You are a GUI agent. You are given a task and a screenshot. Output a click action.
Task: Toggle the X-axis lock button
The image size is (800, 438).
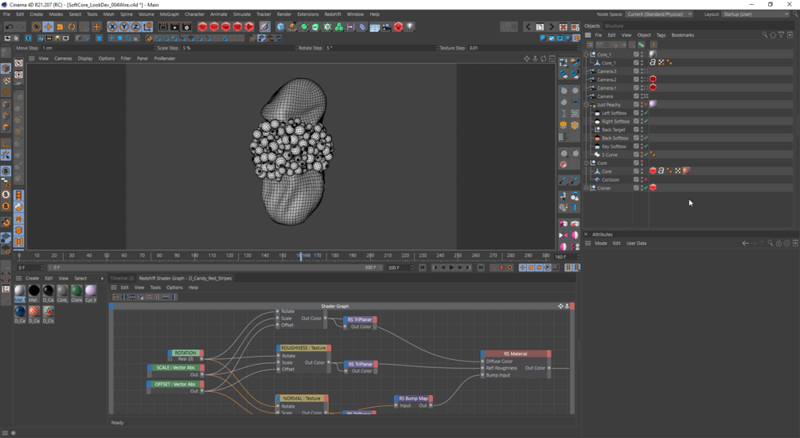point(112,26)
